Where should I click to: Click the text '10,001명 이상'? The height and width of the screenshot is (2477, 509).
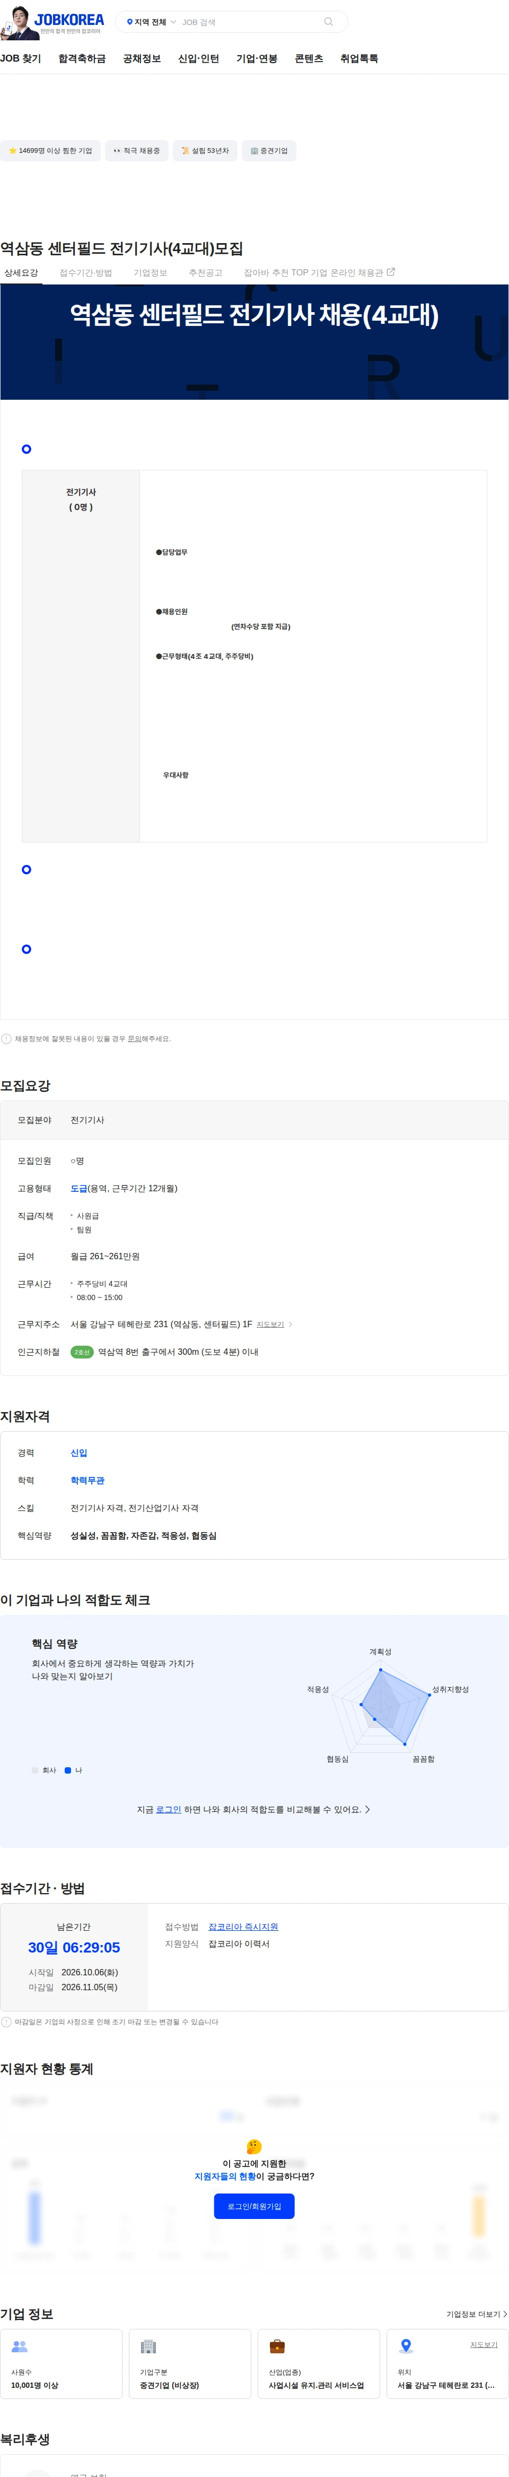point(34,2386)
